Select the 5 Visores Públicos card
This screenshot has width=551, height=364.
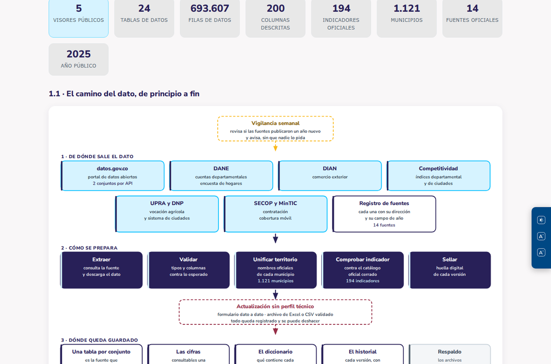pos(79,18)
